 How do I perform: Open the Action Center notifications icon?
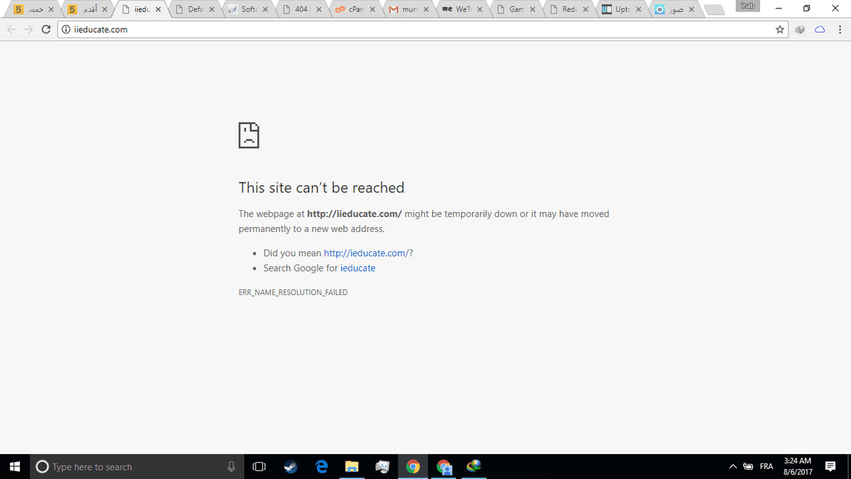point(830,466)
